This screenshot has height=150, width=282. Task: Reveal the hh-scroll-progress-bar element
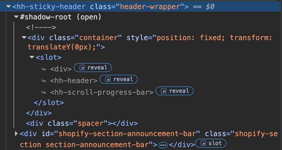coord(174,91)
